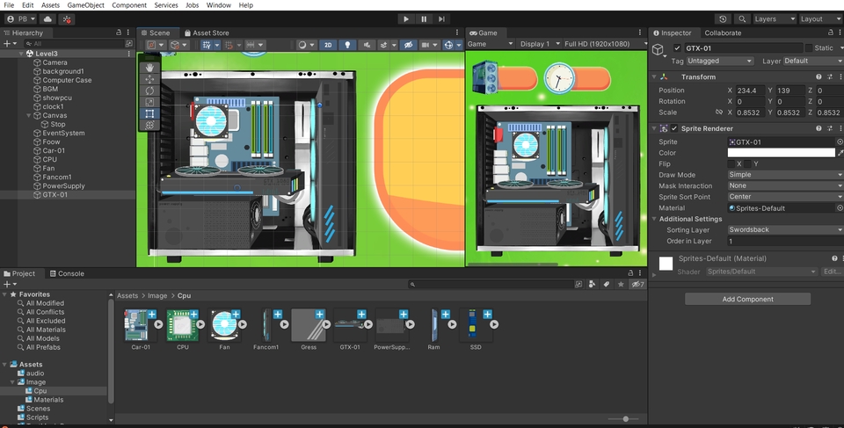844x428 pixels.
Task: Open the Sorting Layer Swordsback dropdown
Action: point(785,230)
